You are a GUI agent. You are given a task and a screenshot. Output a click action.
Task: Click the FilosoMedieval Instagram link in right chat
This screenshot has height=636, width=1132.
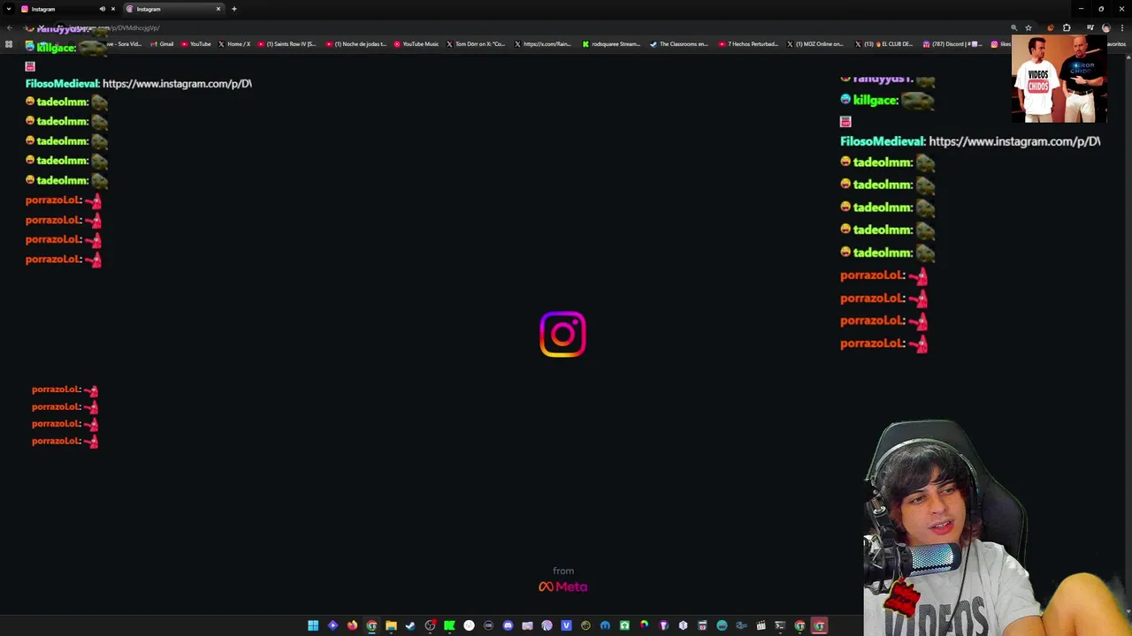pos(1014,141)
